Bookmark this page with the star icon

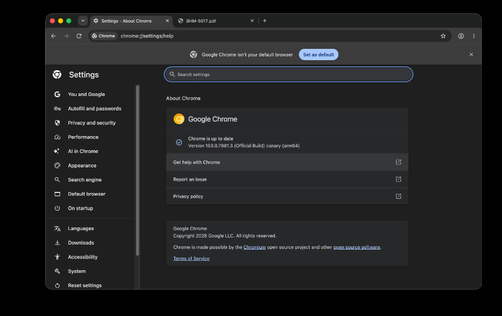click(x=443, y=36)
